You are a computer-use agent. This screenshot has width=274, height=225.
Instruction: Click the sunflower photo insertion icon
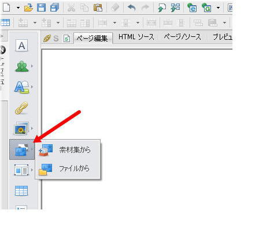point(21,128)
